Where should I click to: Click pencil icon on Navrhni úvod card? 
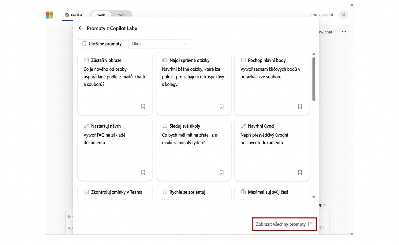tap(243, 126)
